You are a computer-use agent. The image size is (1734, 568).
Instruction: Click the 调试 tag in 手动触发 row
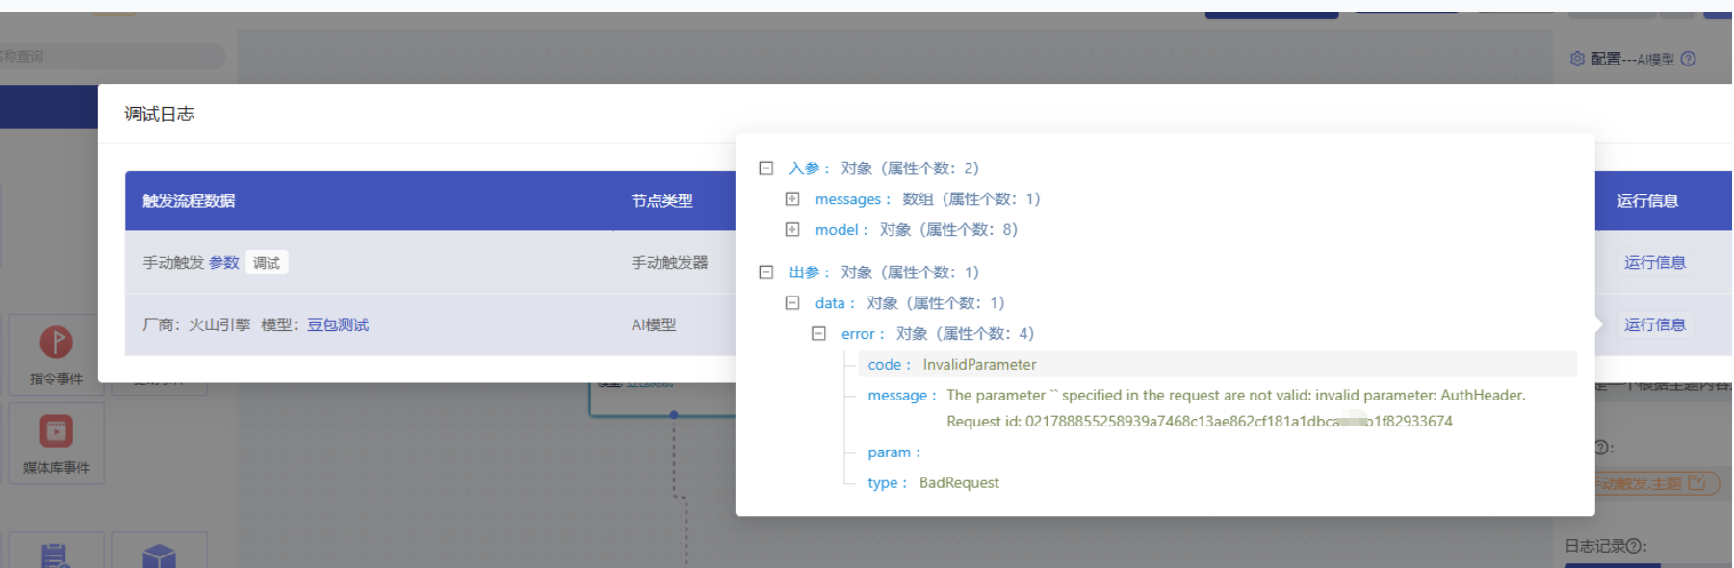coord(267,263)
